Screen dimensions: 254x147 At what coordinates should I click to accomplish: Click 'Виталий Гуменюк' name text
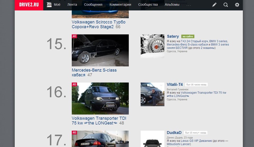178,89
